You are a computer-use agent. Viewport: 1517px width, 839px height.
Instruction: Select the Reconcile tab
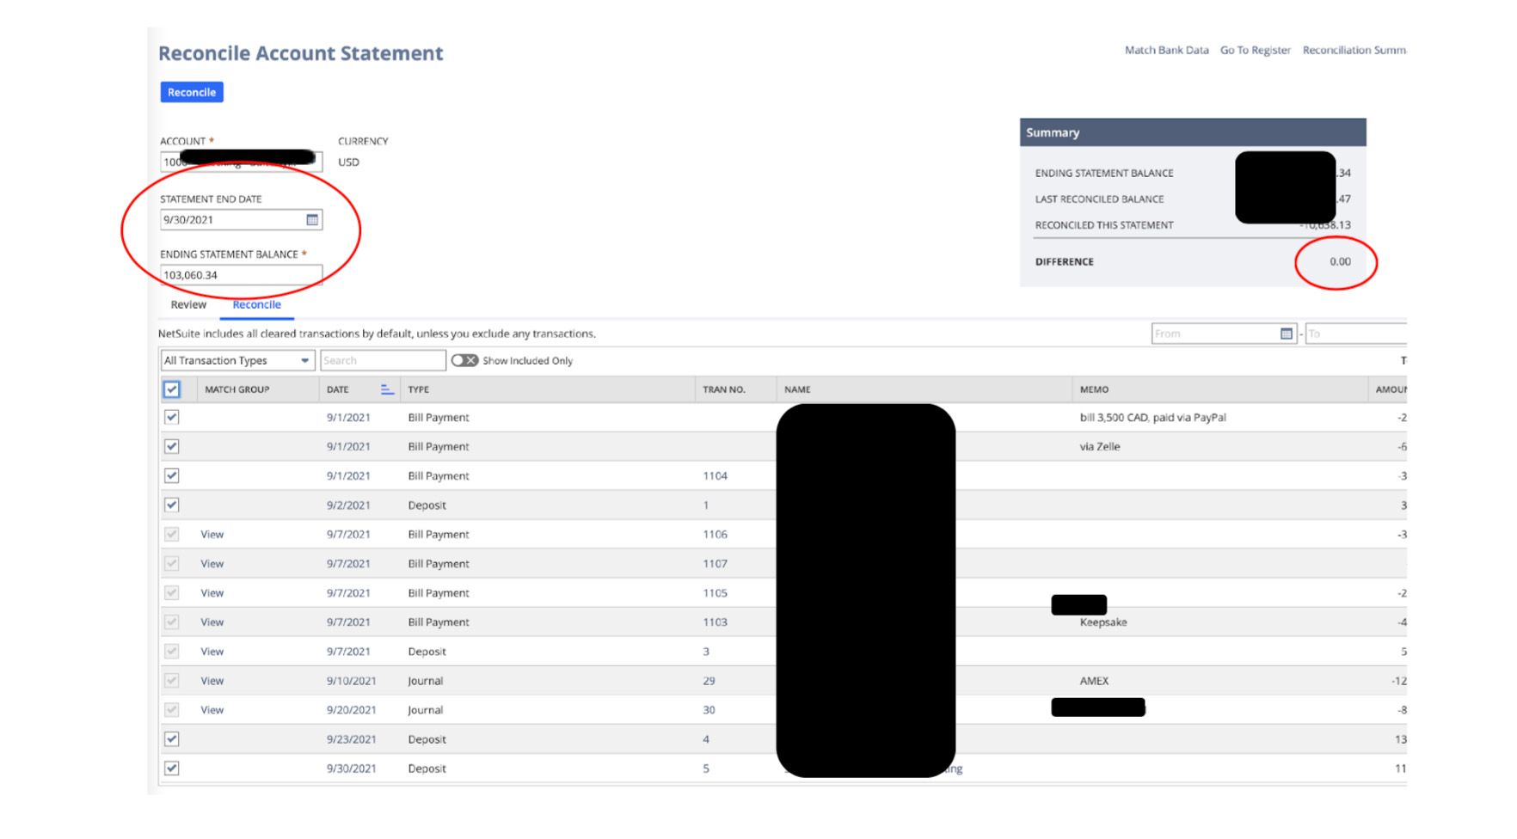pyautogui.click(x=256, y=304)
